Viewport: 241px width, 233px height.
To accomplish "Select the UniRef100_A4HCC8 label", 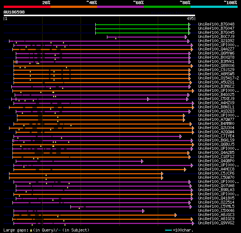I will (x=216, y=169).
